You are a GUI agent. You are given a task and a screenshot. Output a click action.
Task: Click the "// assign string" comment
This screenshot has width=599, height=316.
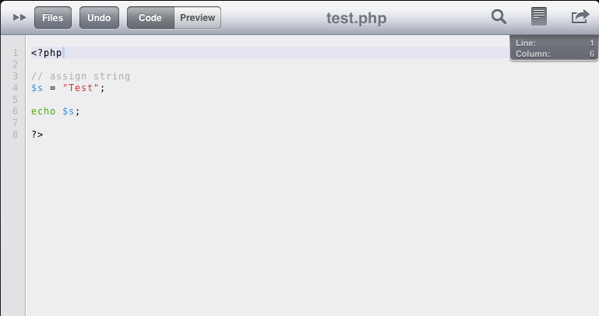80,76
